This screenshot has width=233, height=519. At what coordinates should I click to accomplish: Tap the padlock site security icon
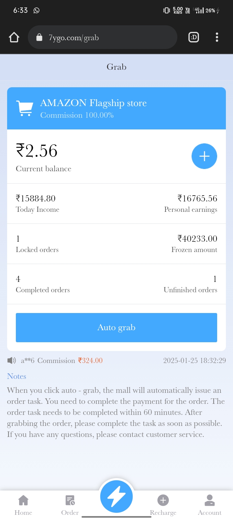[x=39, y=37]
